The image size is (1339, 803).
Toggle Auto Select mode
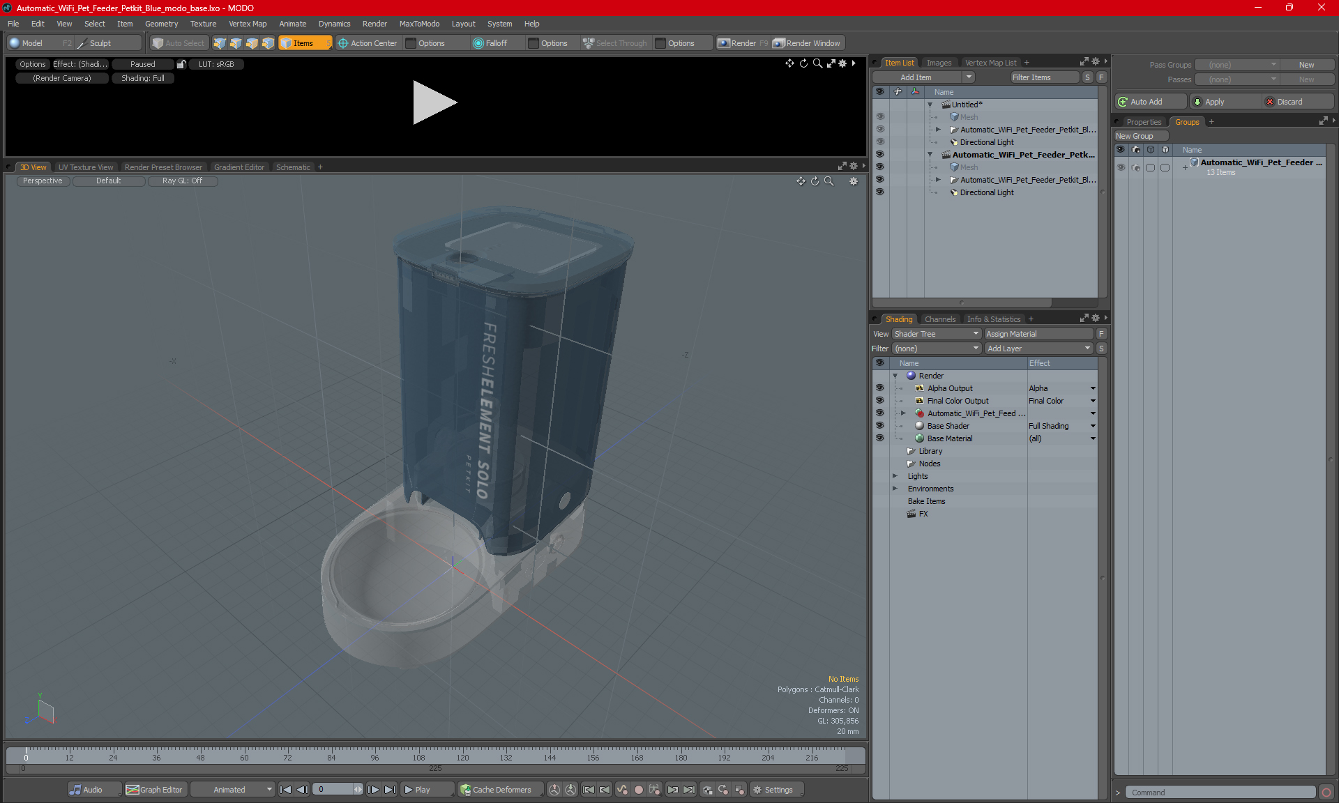179,43
